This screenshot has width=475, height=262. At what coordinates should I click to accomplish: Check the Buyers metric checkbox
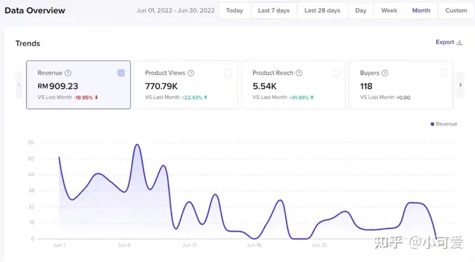pos(443,73)
